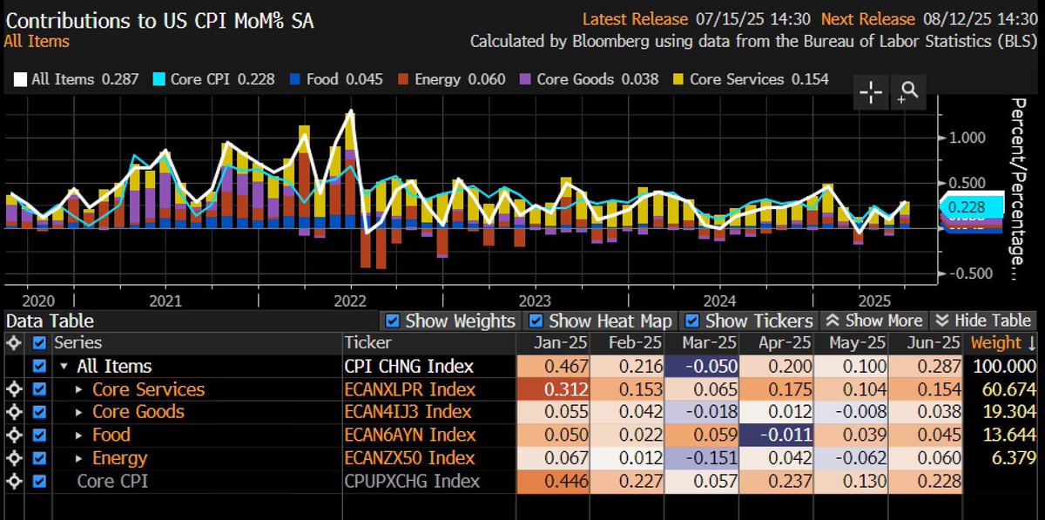This screenshot has width=1045, height=520.
Task: Toggle the Show Heat Map checkbox
Action: point(536,321)
